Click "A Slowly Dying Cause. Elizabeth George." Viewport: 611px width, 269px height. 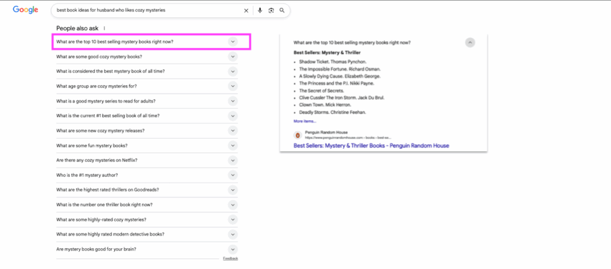point(340,76)
